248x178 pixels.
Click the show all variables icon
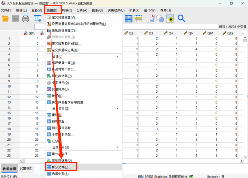[170, 19]
